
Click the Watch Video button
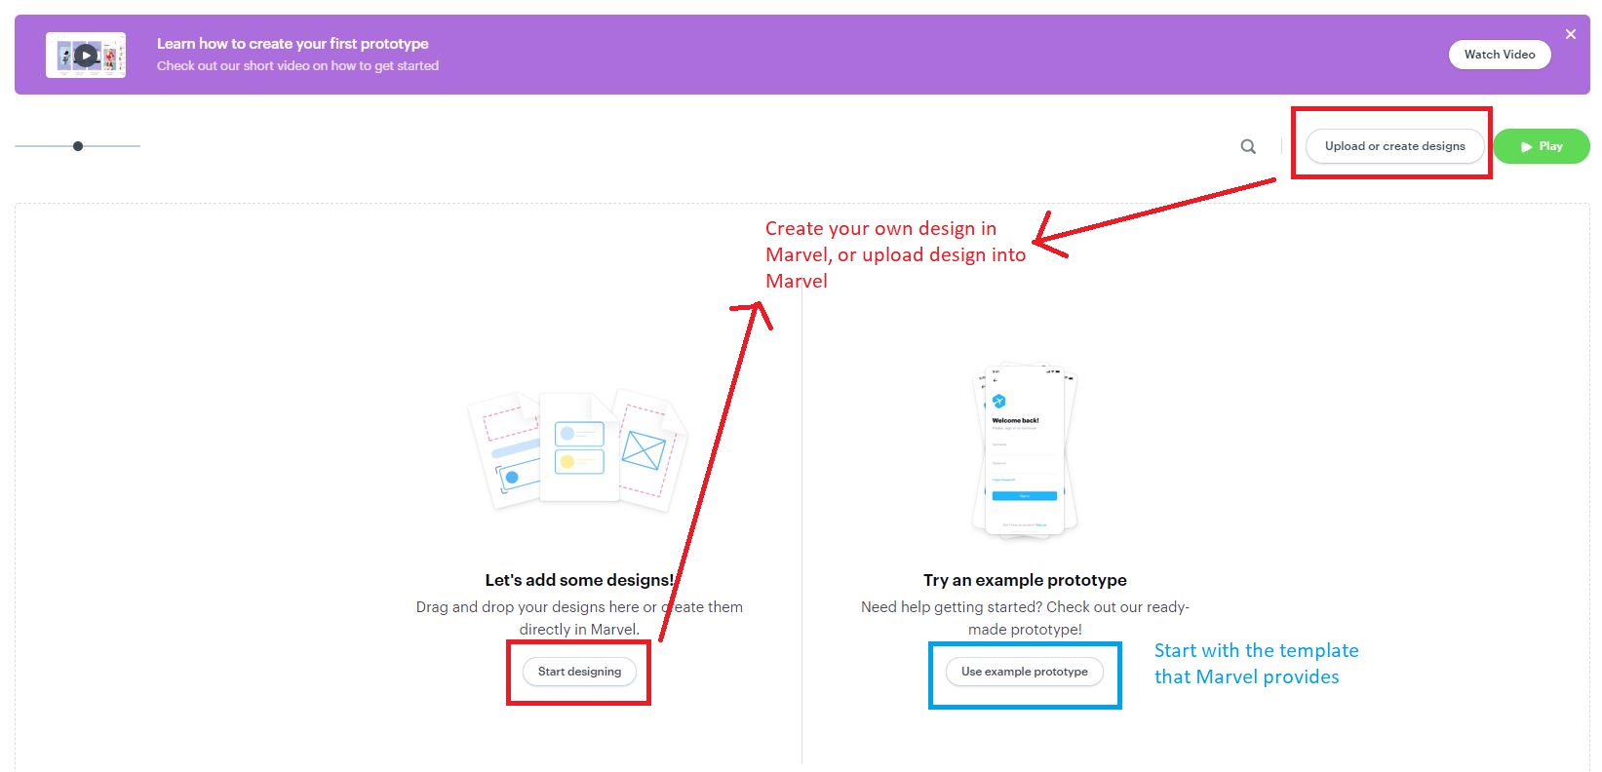1499,55
